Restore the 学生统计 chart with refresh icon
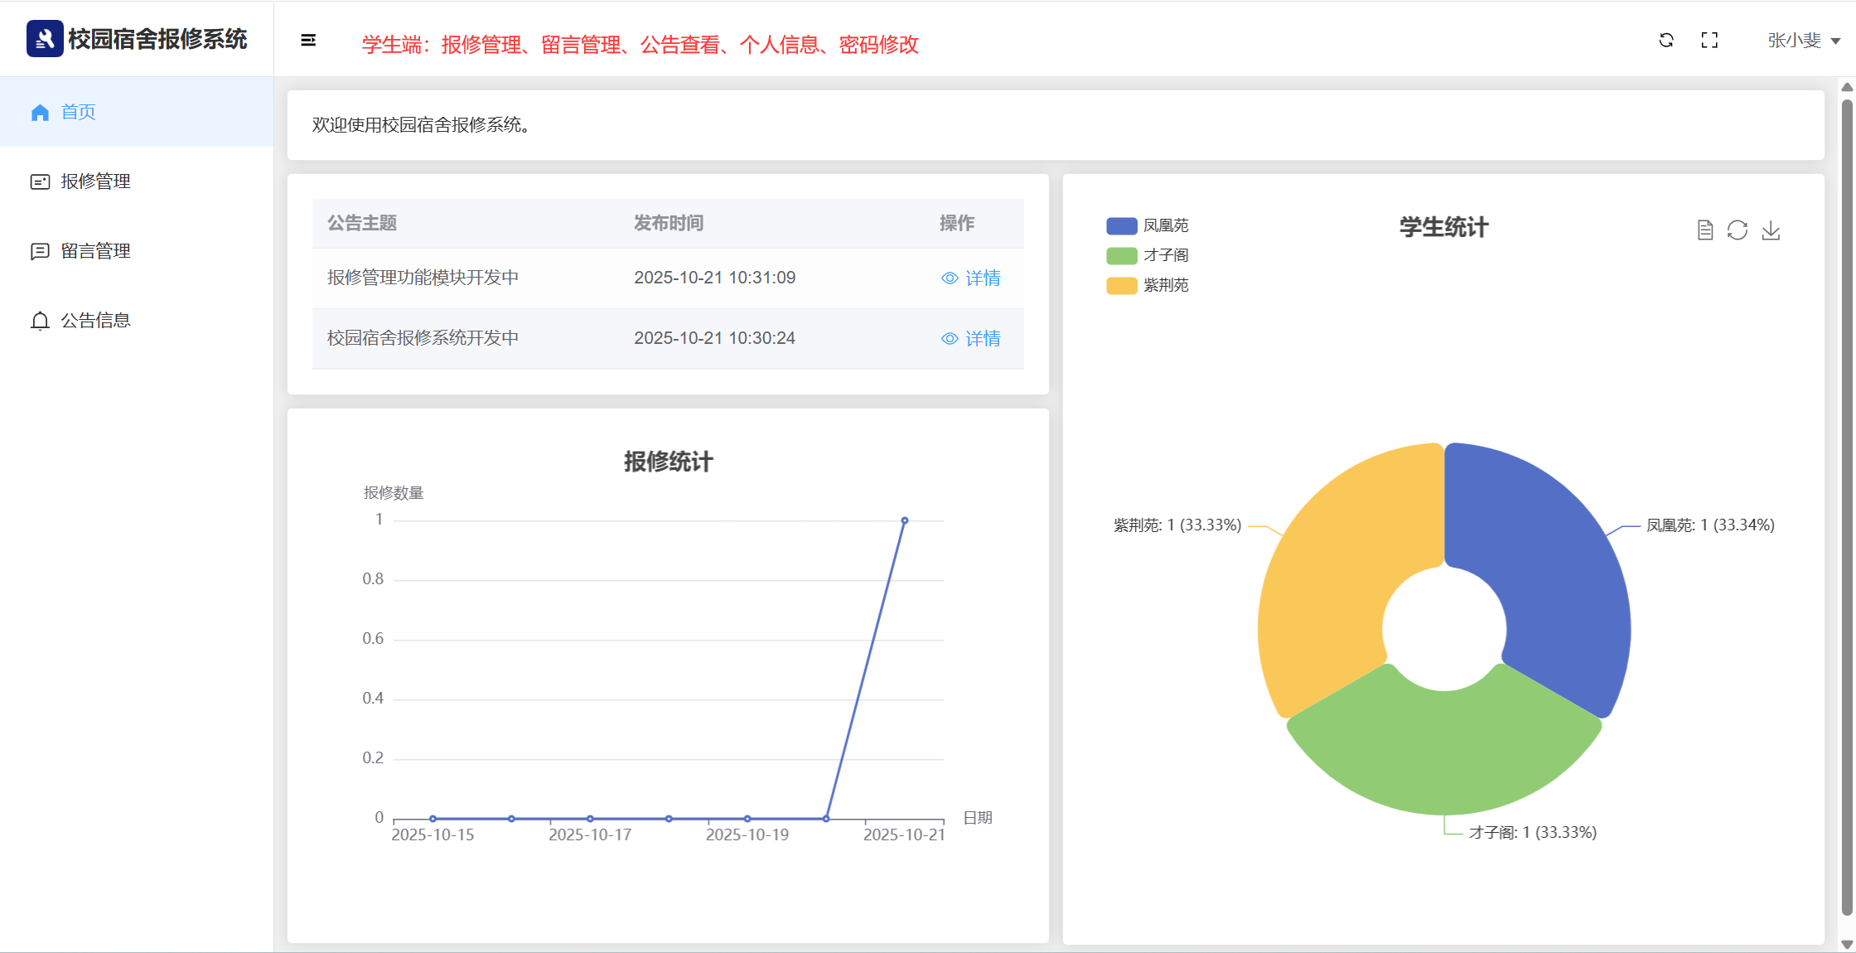The width and height of the screenshot is (1856, 953). pyautogui.click(x=1738, y=230)
